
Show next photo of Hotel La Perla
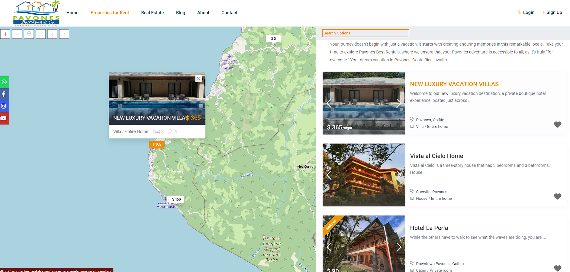coord(399,247)
